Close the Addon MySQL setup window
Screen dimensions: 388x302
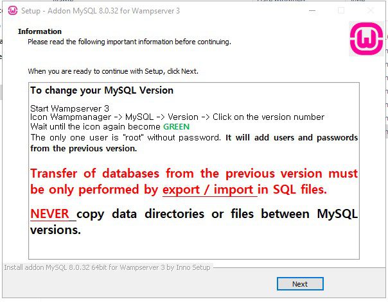(371, 10)
